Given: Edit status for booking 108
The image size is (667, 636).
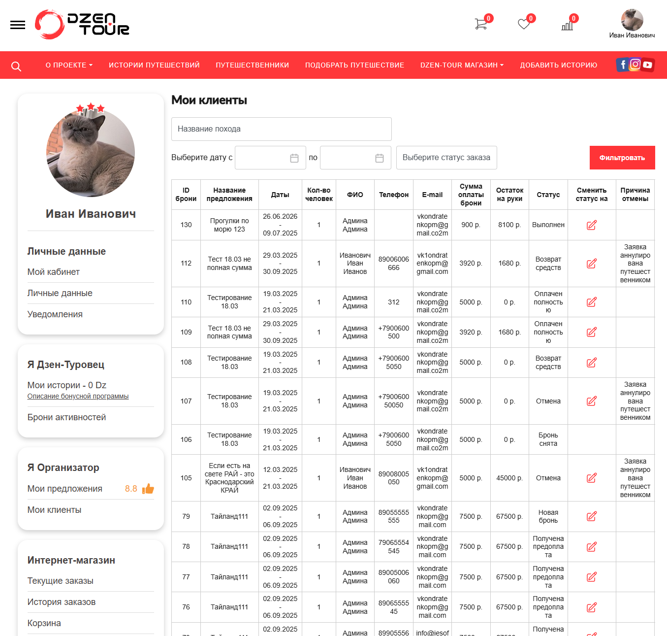Looking at the screenshot, I should (592, 363).
